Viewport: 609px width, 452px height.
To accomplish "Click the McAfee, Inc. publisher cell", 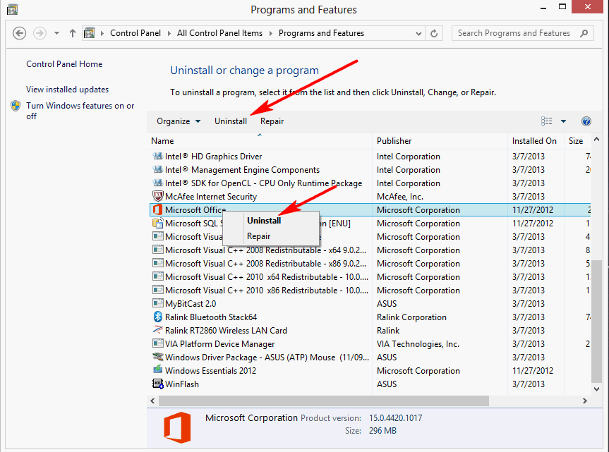I will point(400,197).
